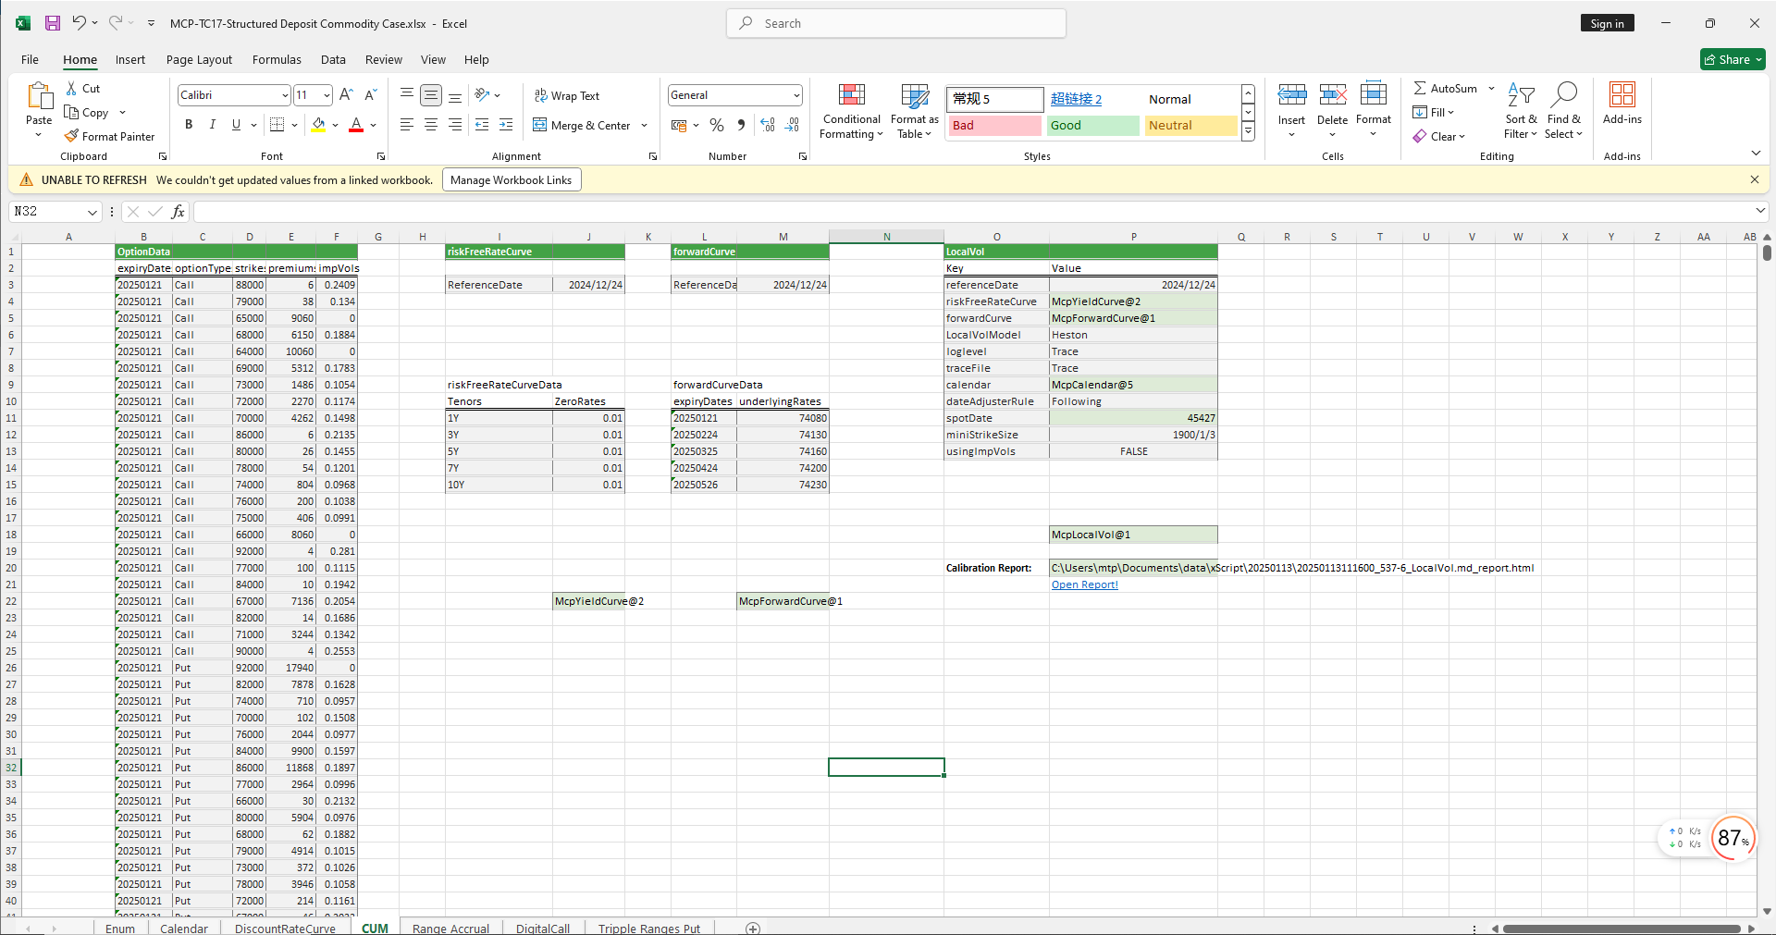Open the font size dropdown

[x=327, y=95]
